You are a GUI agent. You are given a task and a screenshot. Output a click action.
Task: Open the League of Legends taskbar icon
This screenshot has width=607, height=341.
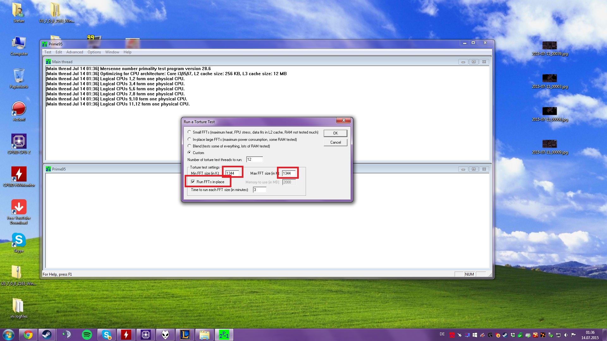coord(185,335)
